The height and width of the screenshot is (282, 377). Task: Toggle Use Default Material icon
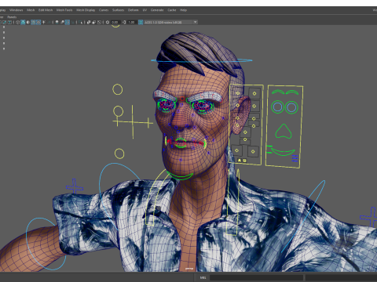[x=28, y=22]
